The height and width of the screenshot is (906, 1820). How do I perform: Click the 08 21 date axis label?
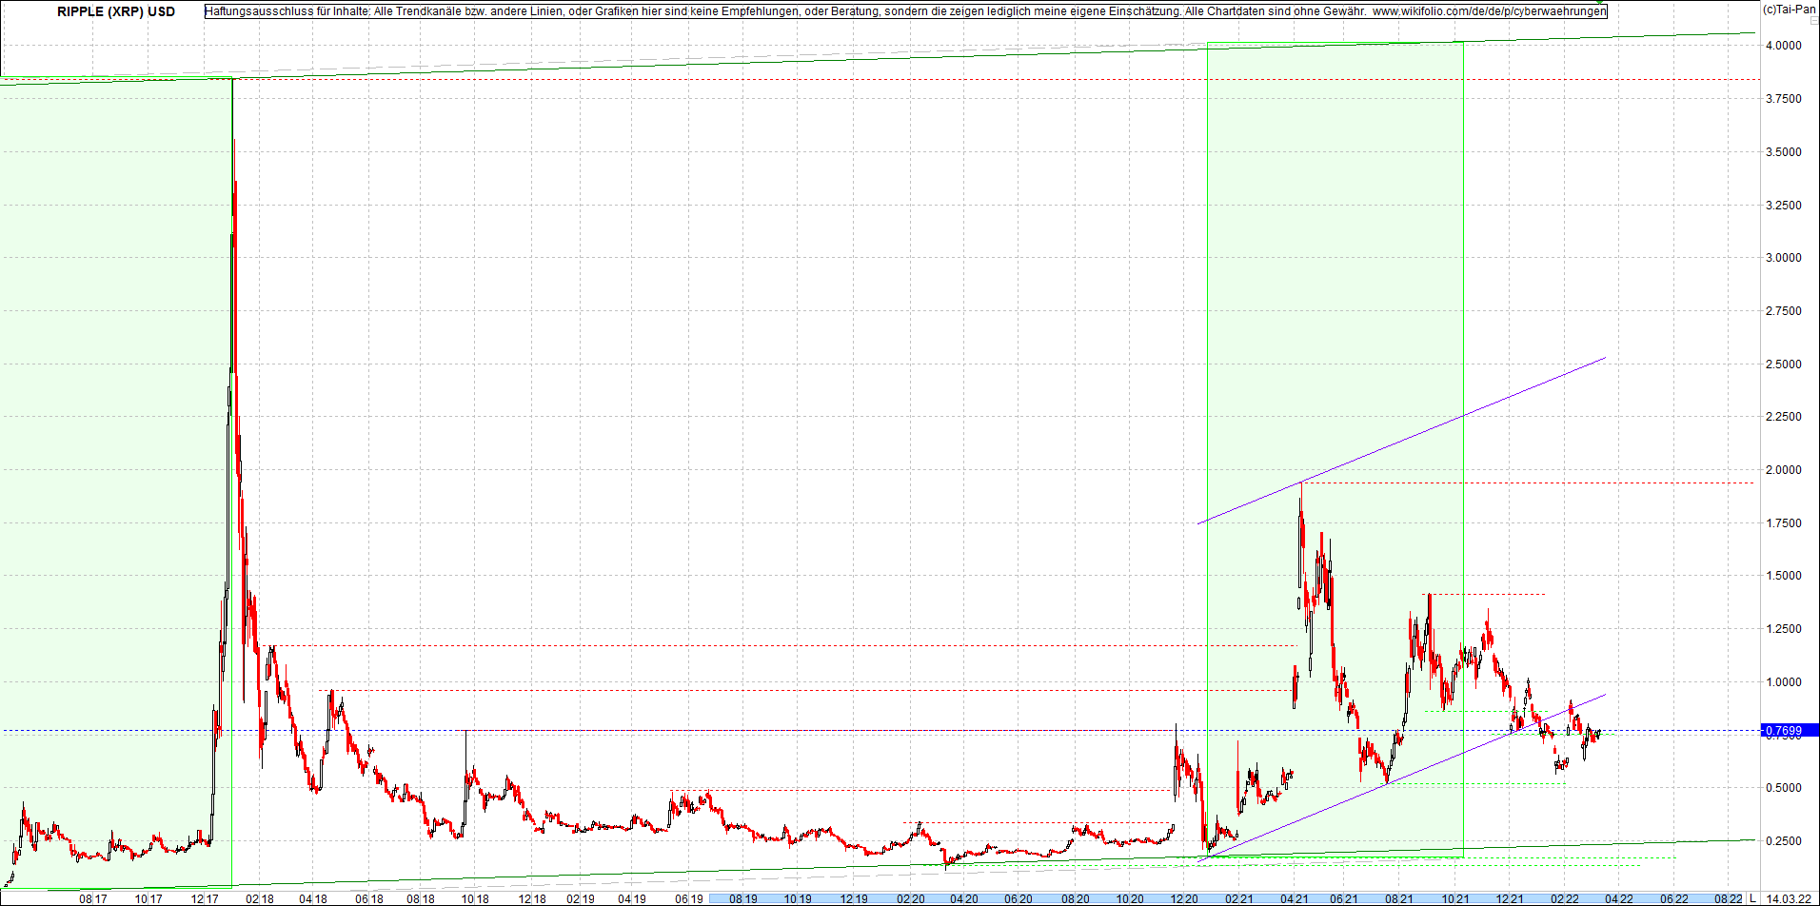1399,898
